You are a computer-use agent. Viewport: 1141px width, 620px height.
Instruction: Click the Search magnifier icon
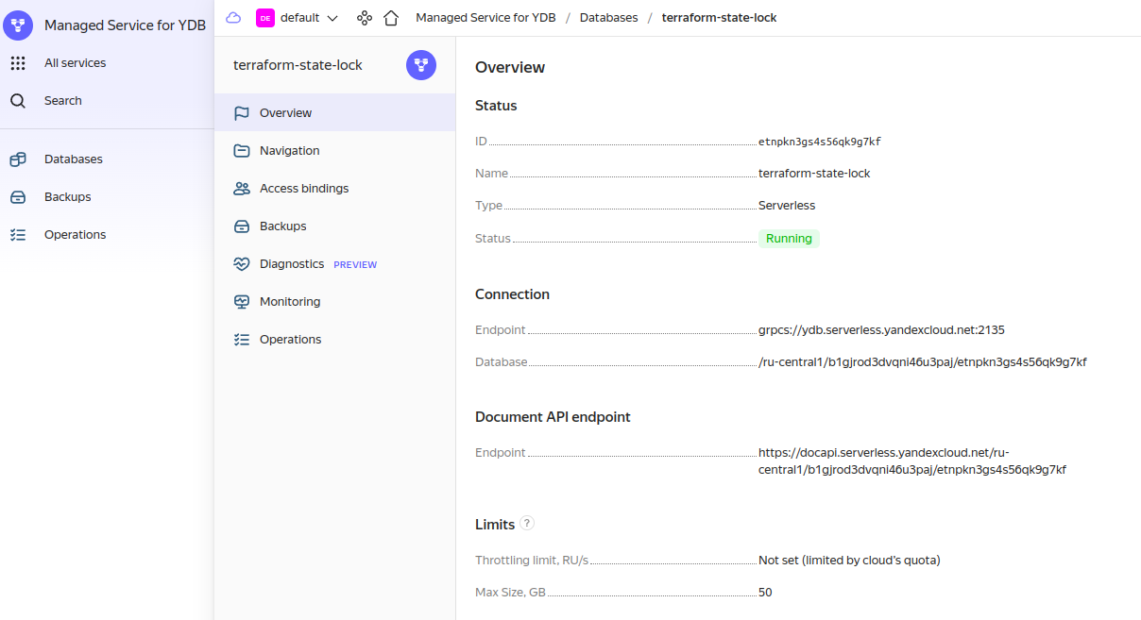pos(18,101)
